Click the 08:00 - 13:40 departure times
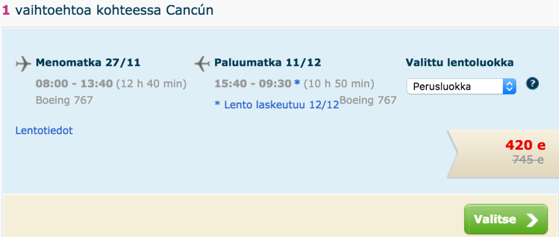 (74, 84)
